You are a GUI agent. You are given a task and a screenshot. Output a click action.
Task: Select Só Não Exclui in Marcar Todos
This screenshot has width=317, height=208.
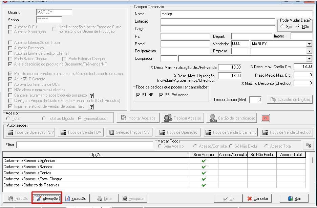click(x=231, y=146)
